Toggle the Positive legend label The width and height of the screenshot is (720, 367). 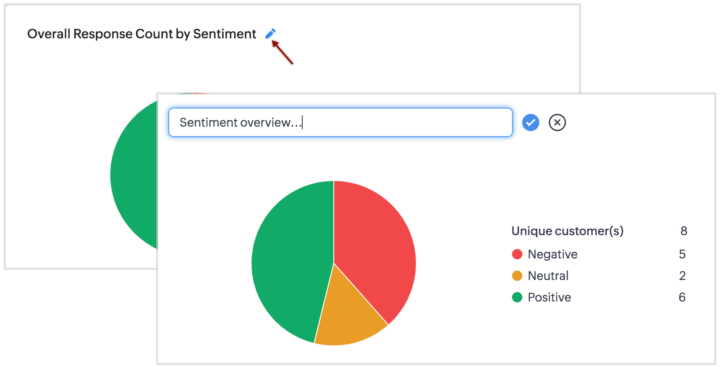tap(549, 297)
